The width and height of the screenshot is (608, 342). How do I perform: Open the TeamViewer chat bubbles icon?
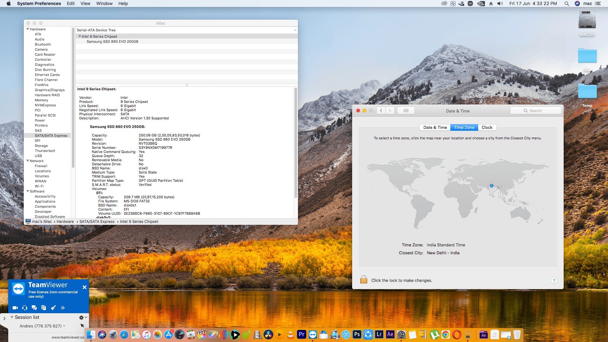(34, 308)
